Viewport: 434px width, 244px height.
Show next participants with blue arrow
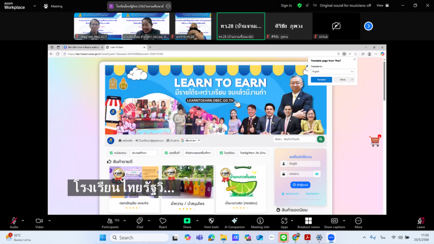click(368, 26)
